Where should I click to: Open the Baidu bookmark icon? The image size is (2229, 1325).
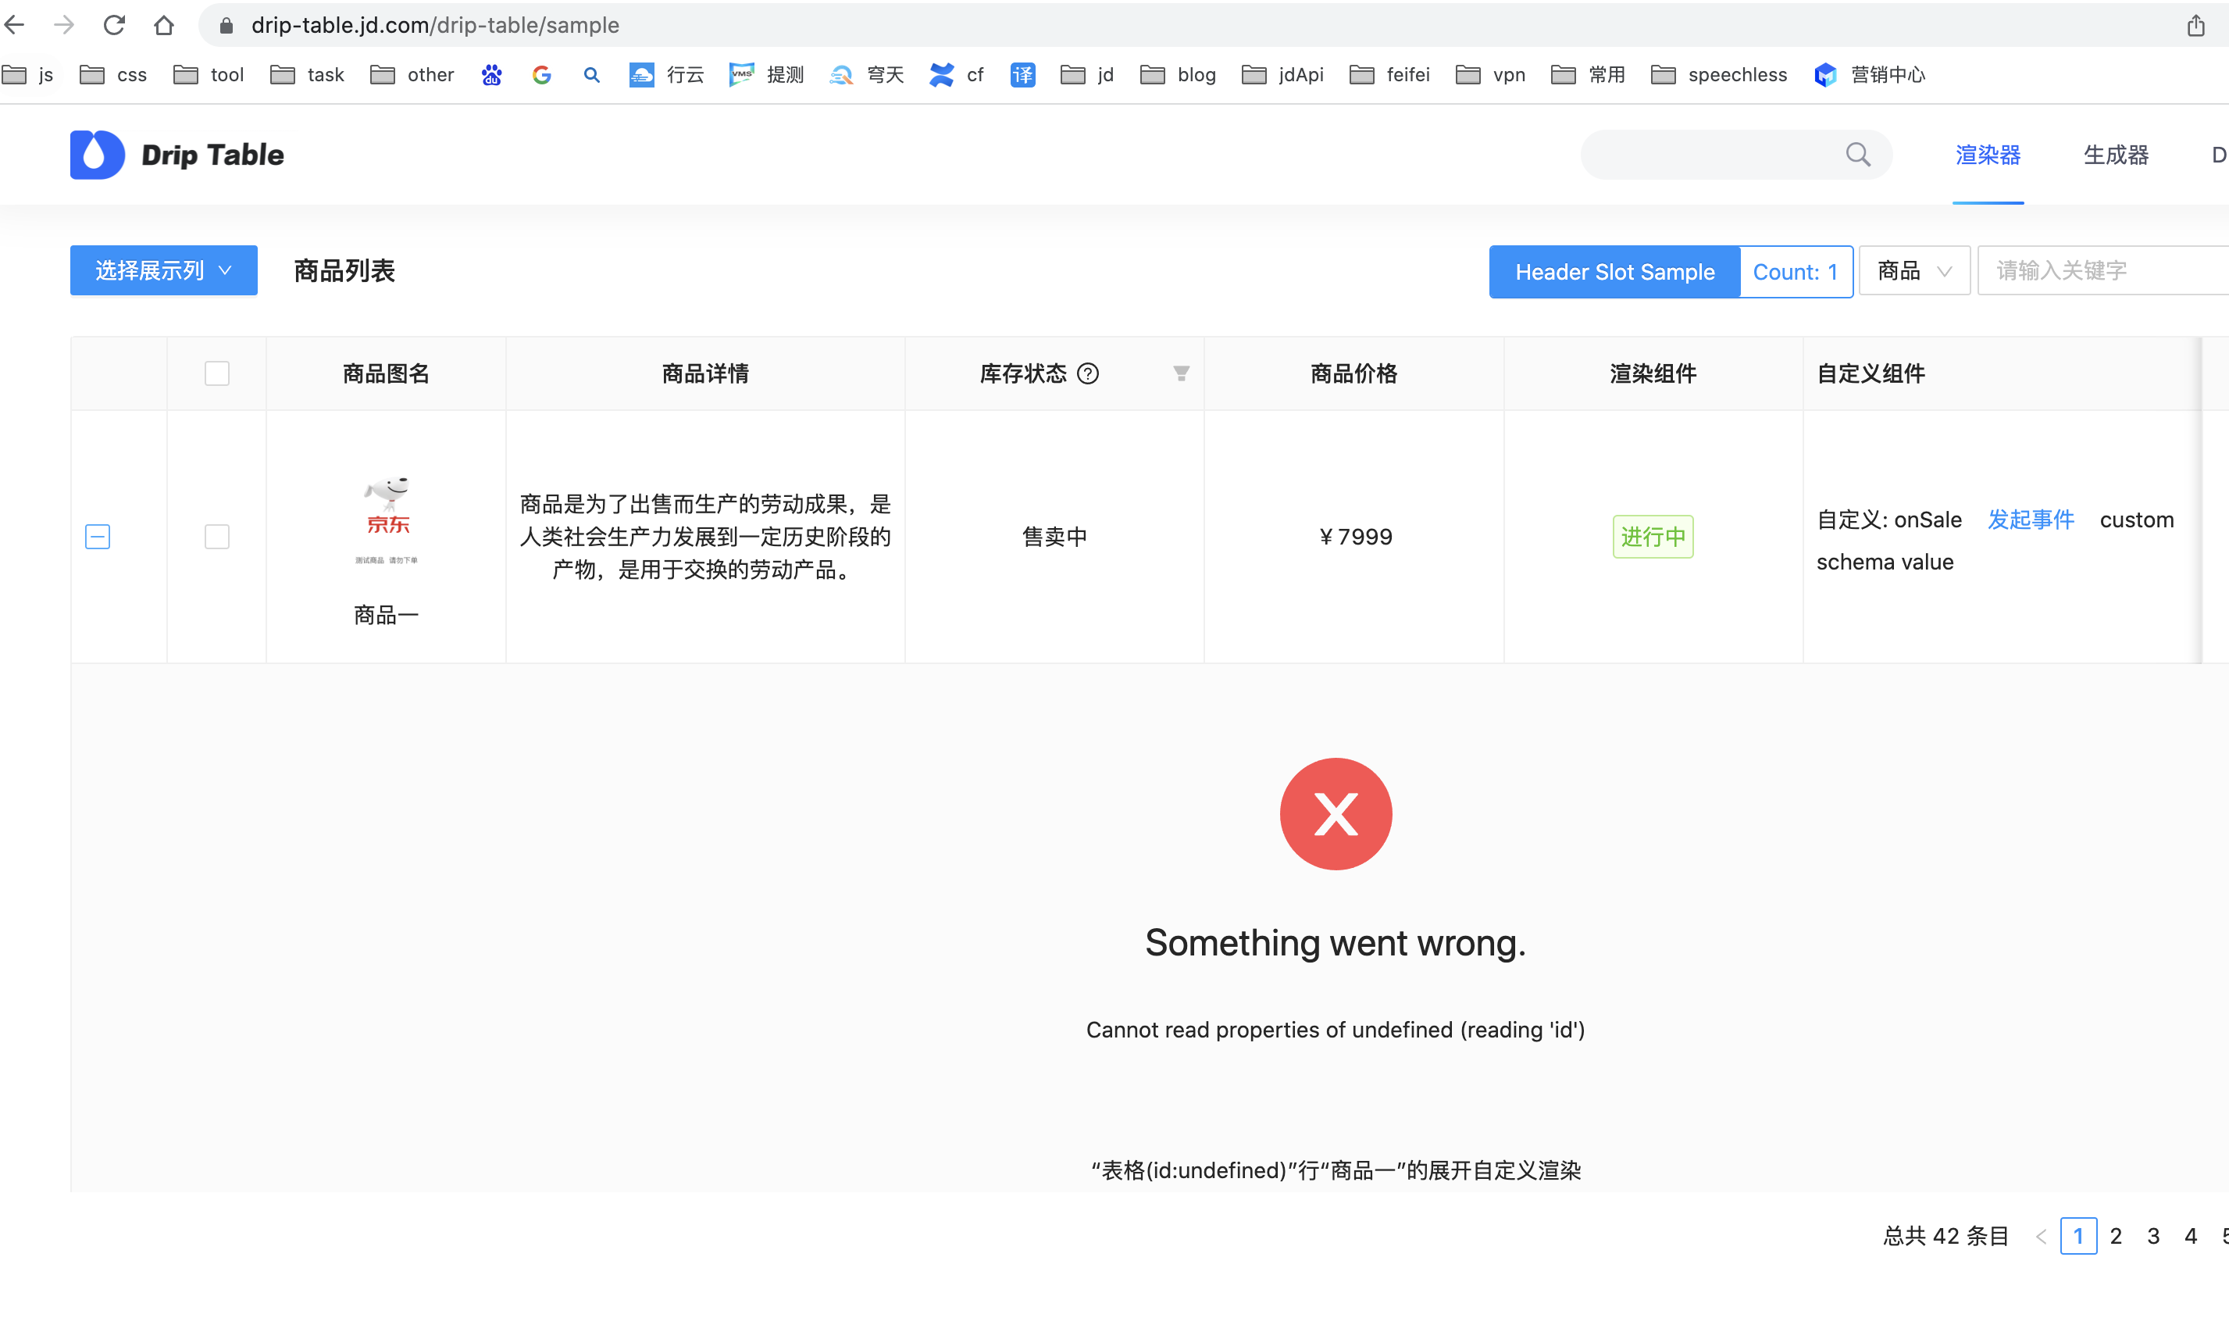point(490,75)
